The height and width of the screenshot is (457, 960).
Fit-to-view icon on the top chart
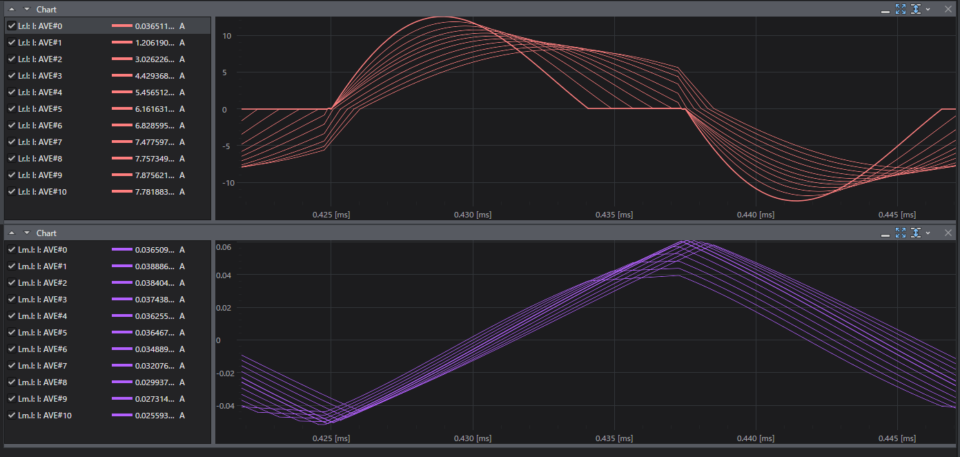click(901, 9)
